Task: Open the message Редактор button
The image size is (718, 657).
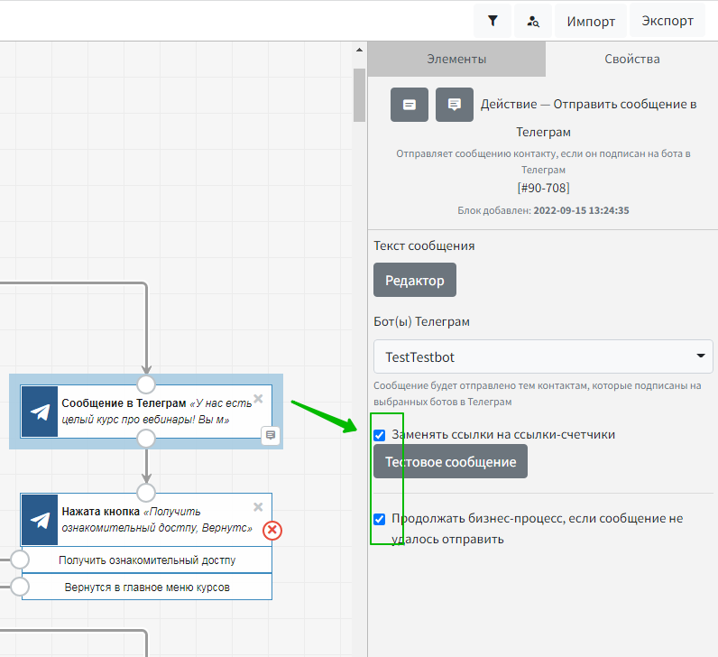Action: click(415, 281)
